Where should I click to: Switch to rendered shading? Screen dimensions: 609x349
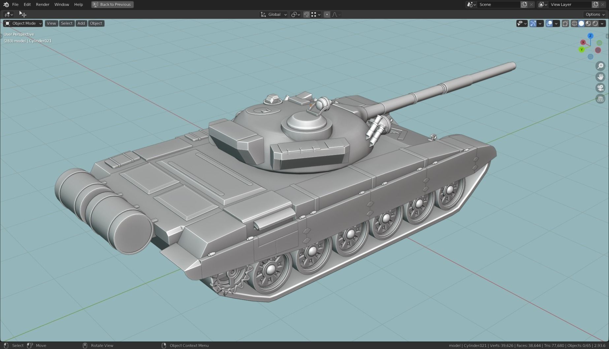595,23
